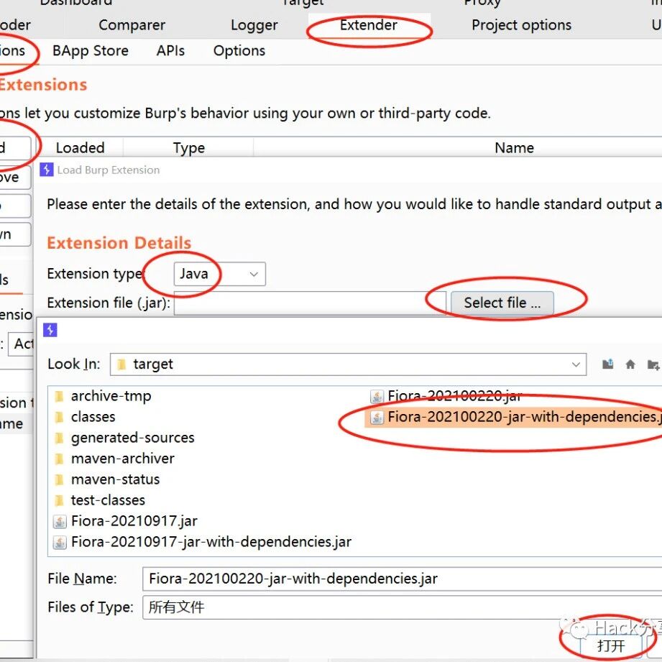The height and width of the screenshot is (662, 662).
Task: Open the Files of Type dropdown
Action: click(x=402, y=607)
